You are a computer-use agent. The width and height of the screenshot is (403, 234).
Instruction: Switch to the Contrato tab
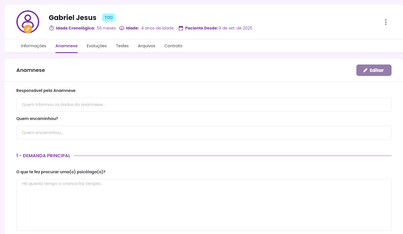(x=173, y=46)
